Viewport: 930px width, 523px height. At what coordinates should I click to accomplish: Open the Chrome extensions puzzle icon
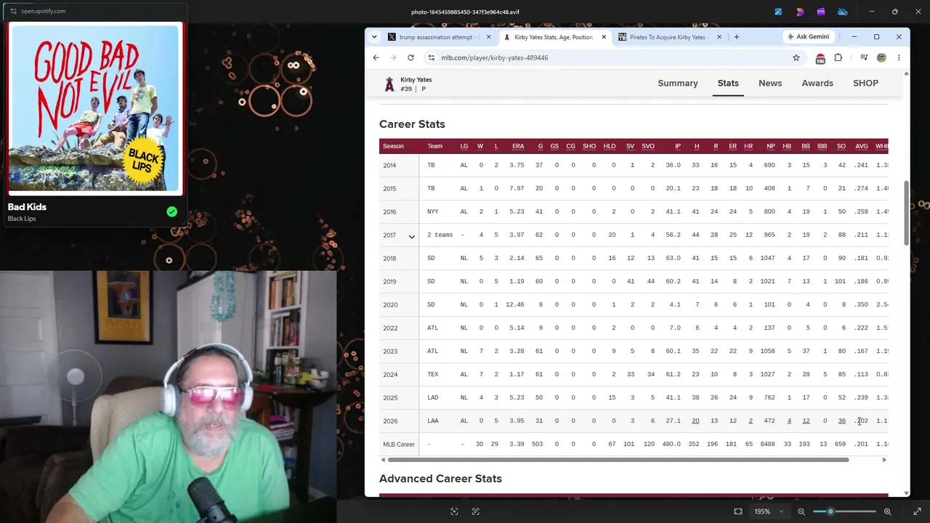[x=838, y=57]
